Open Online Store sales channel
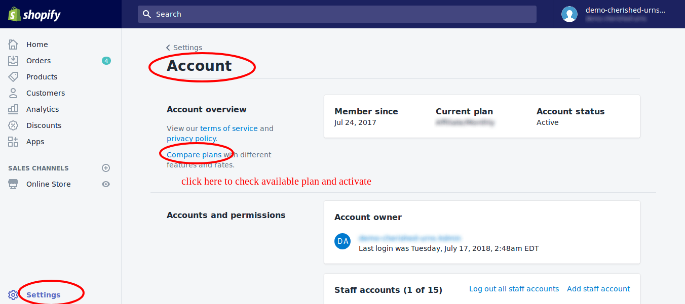 coord(48,184)
